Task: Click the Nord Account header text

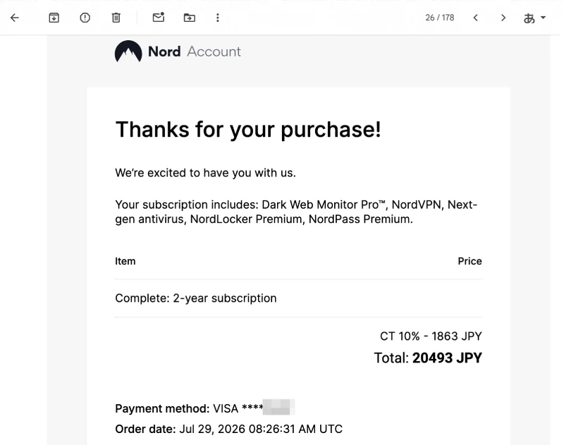Action: pos(195,51)
